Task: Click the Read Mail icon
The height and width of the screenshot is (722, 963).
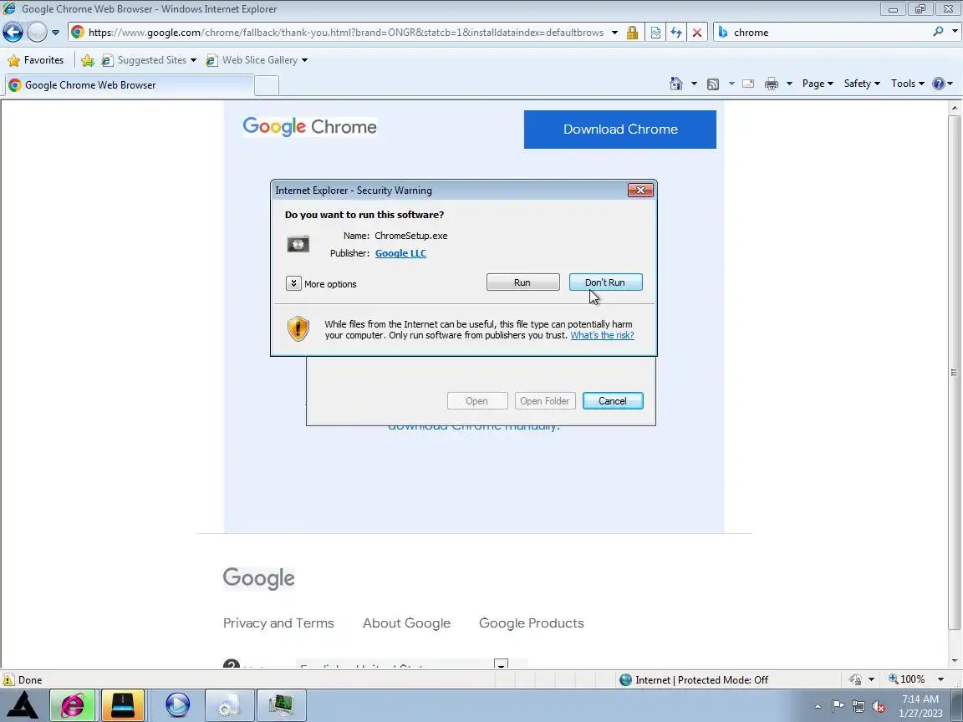Action: pyautogui.click(x=748, y=84)
